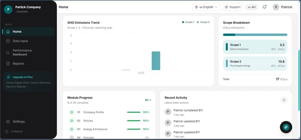This screenshot has width=301, height=140.
Task: Click the Policies progress bar
Action: [x=134, y=121]
